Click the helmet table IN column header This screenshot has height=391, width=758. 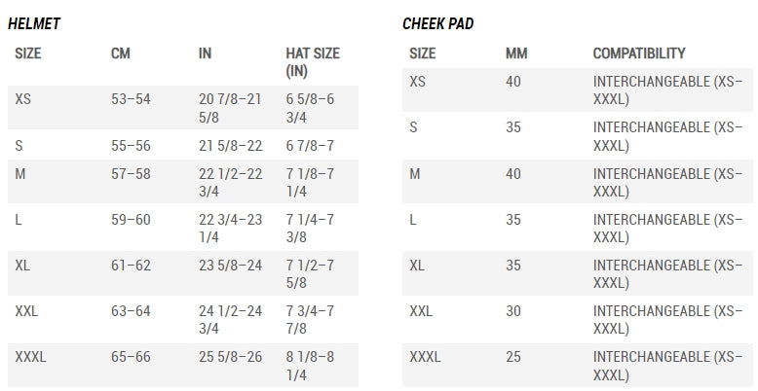[205, 53]
